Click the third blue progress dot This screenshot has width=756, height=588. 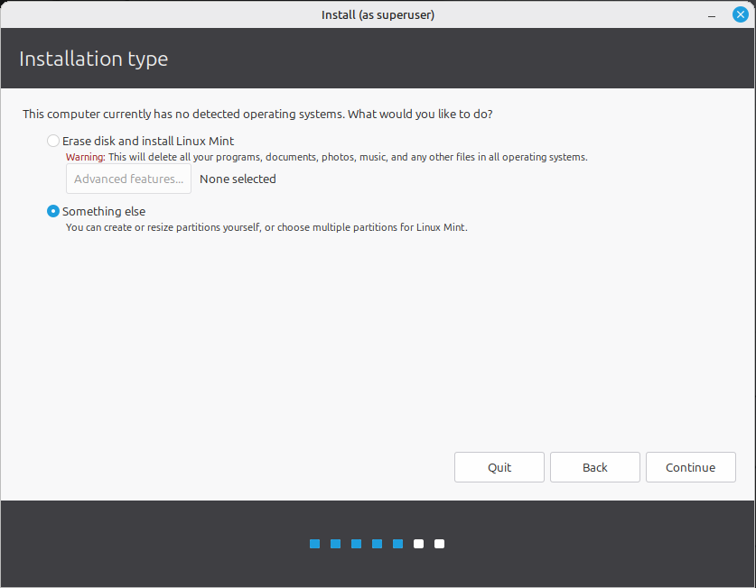(357, 544)
